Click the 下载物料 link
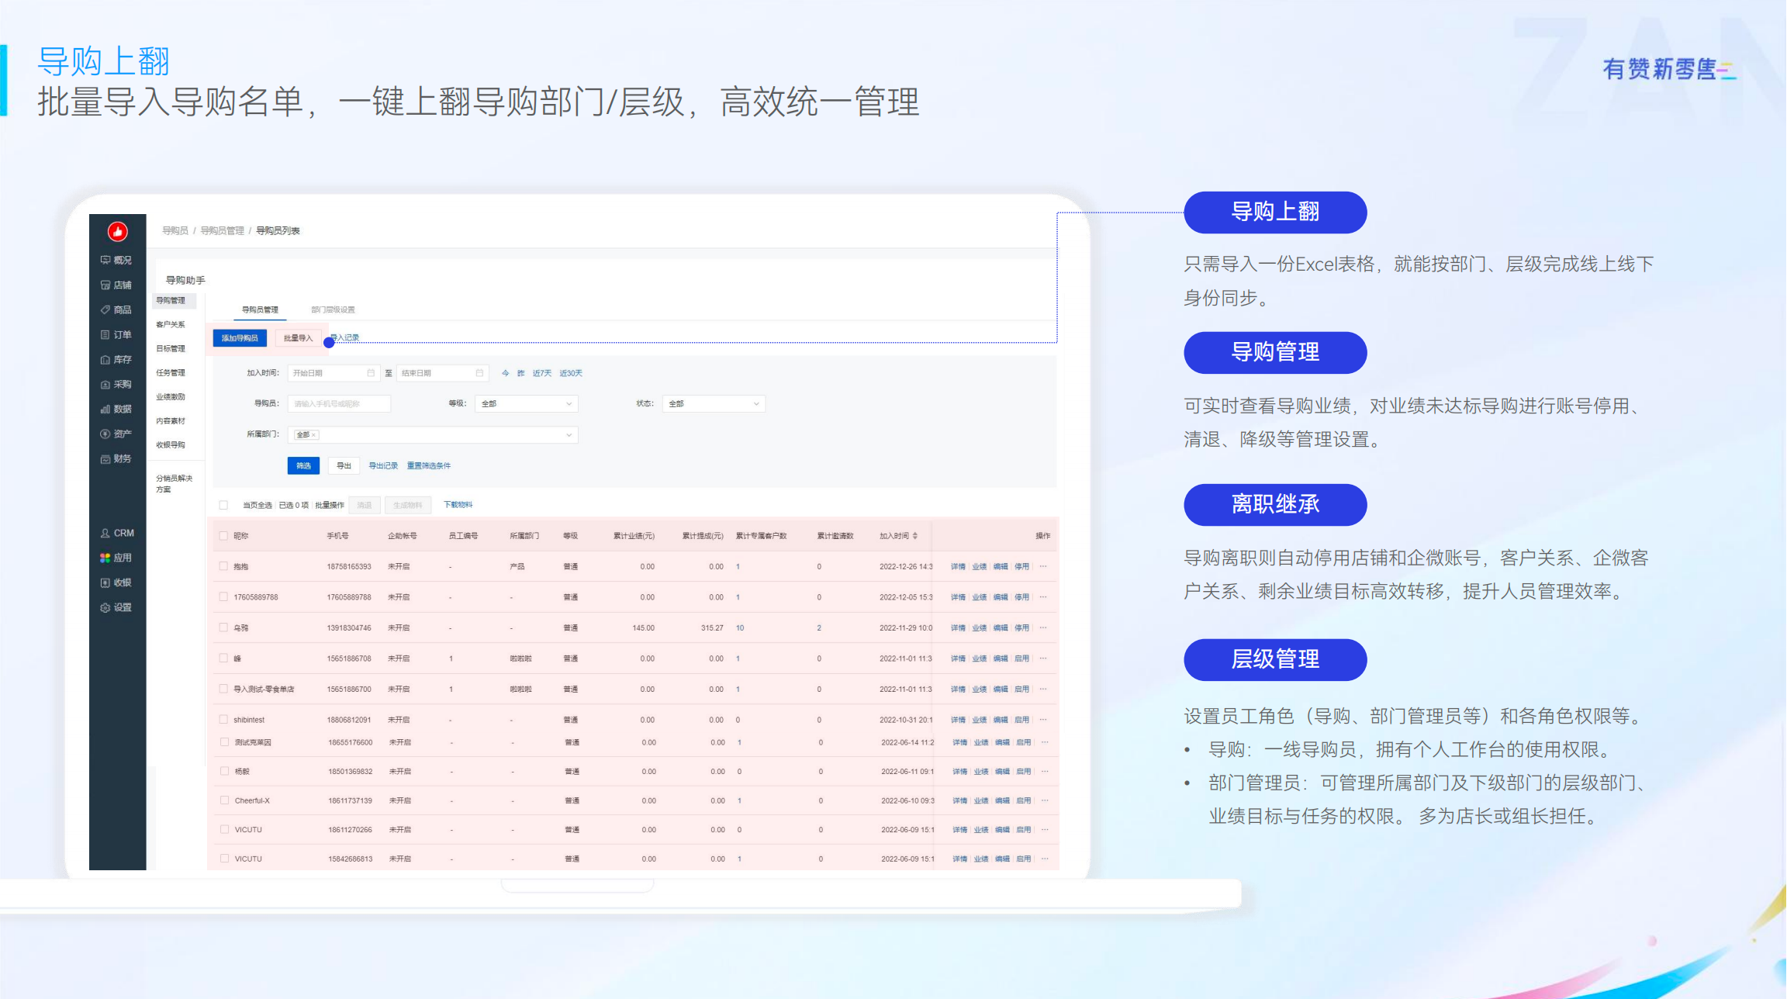Image resolution: width=1787 pixels, height=999 pixels. (x=458, y=504)
